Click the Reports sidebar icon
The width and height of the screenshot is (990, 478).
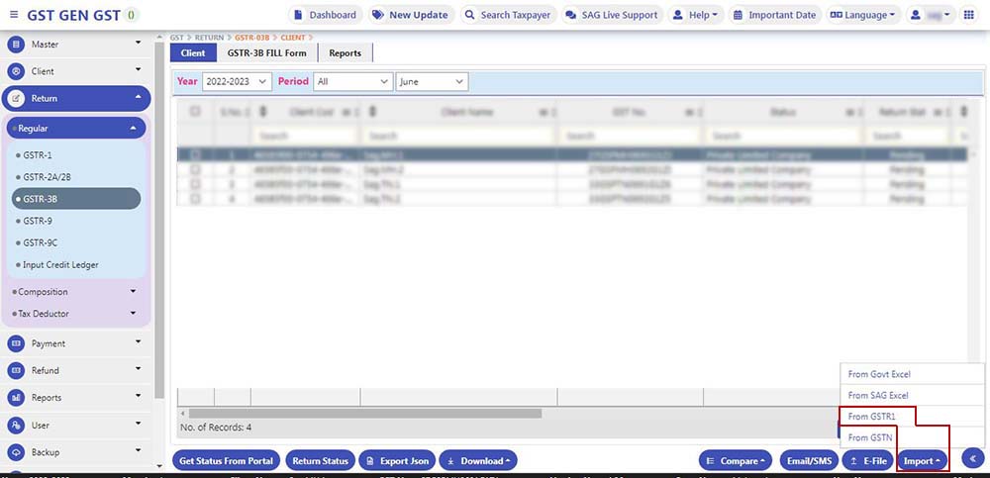pos(16,398)
